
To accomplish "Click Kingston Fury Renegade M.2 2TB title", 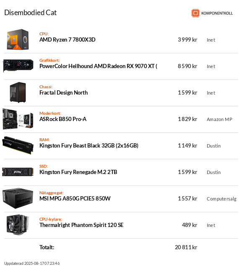I will click(78, 172).
